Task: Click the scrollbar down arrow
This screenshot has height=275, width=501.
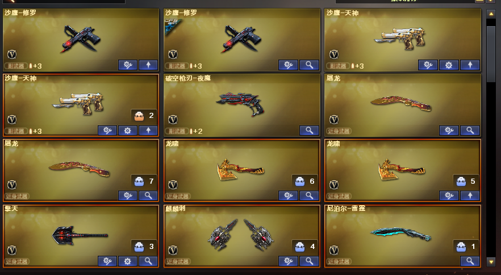Action: [491, 262]
